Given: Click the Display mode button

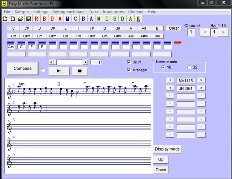Looking at the screenshot, I should pyautogui.click(x=167, y=149).
